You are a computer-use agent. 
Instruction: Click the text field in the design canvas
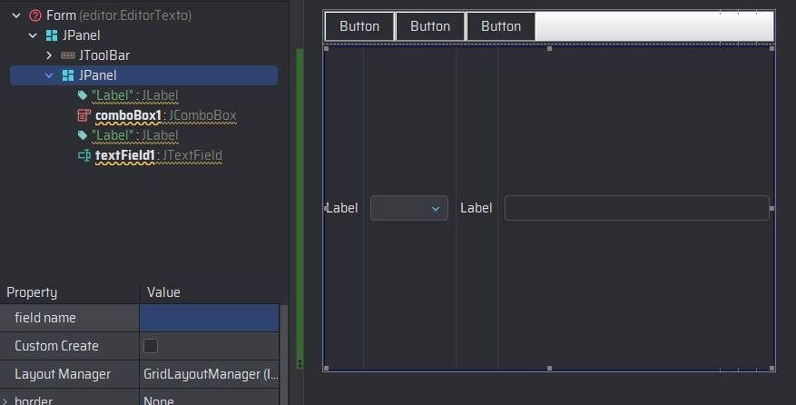click(x=636, y=208)
